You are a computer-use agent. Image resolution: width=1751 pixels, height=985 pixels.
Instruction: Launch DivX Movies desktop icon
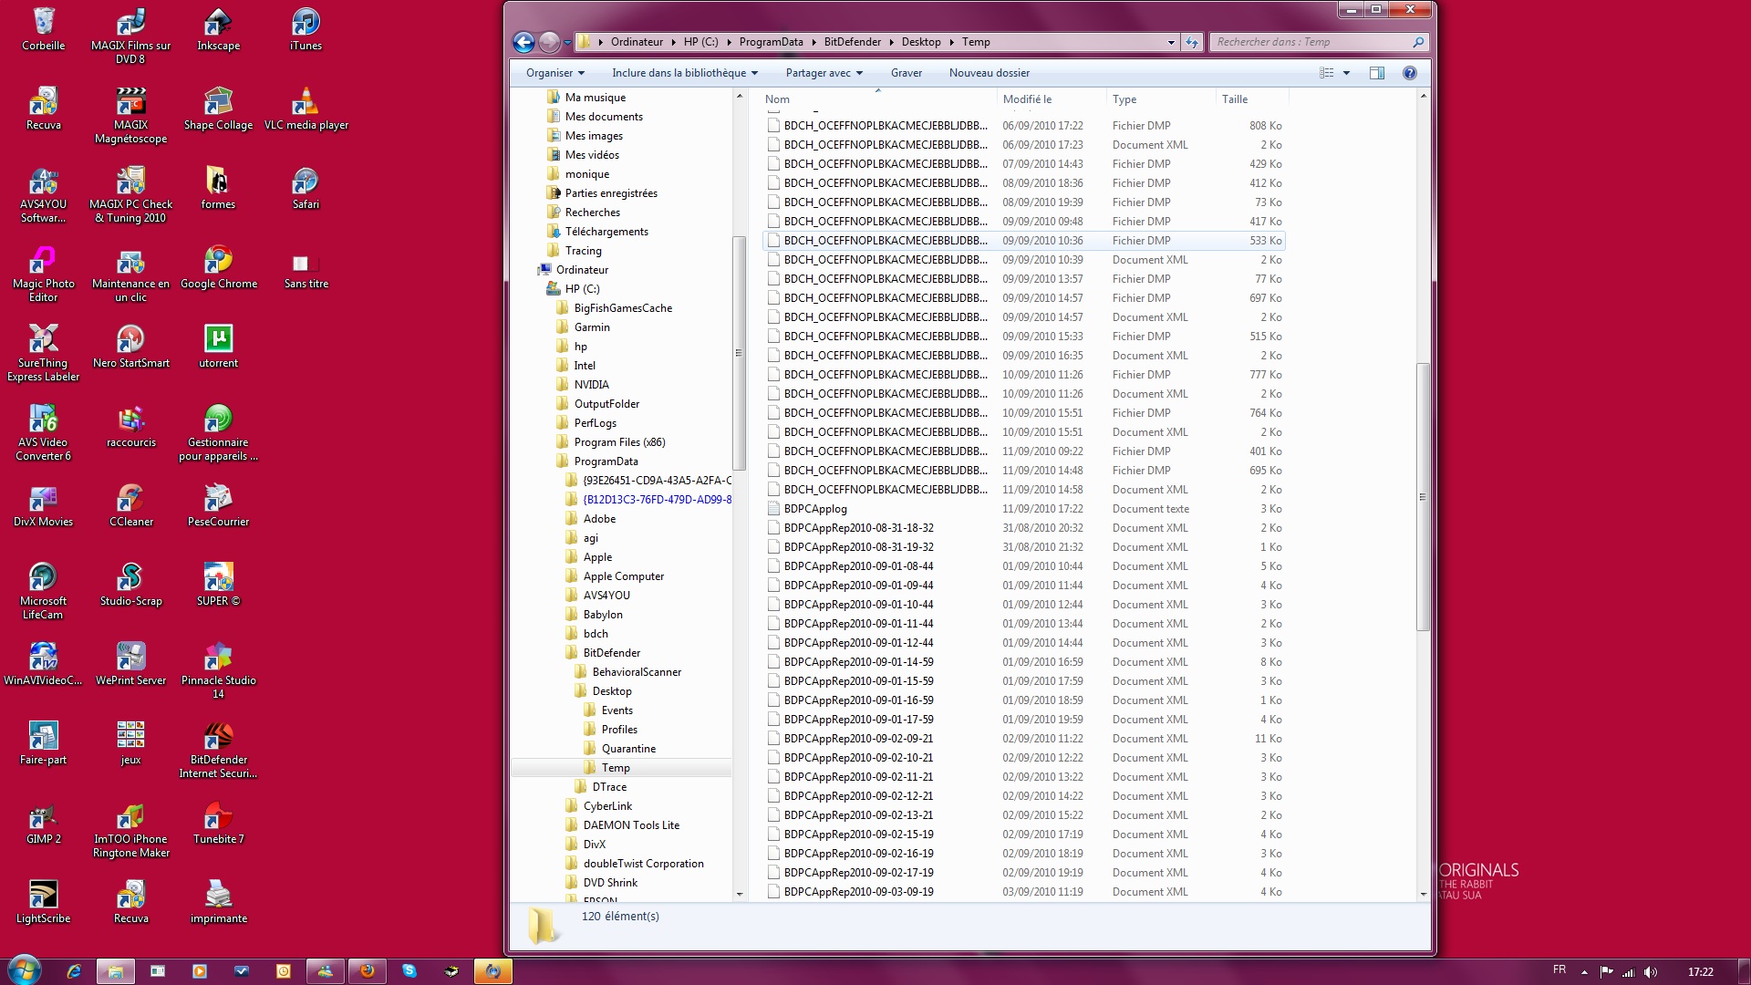point(43,505)
